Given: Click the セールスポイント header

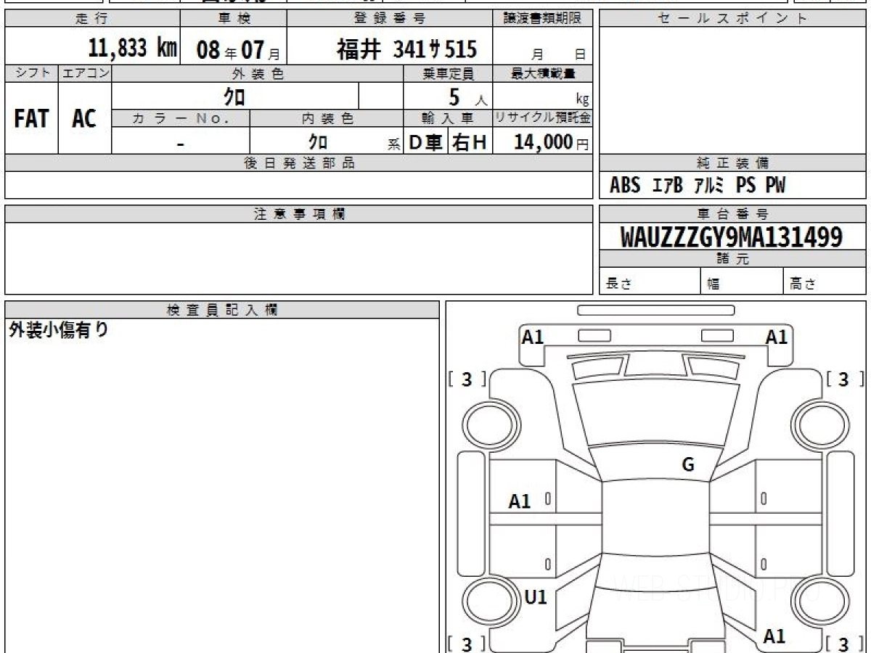Looking at the screenshot, I should tap(732, 19).
